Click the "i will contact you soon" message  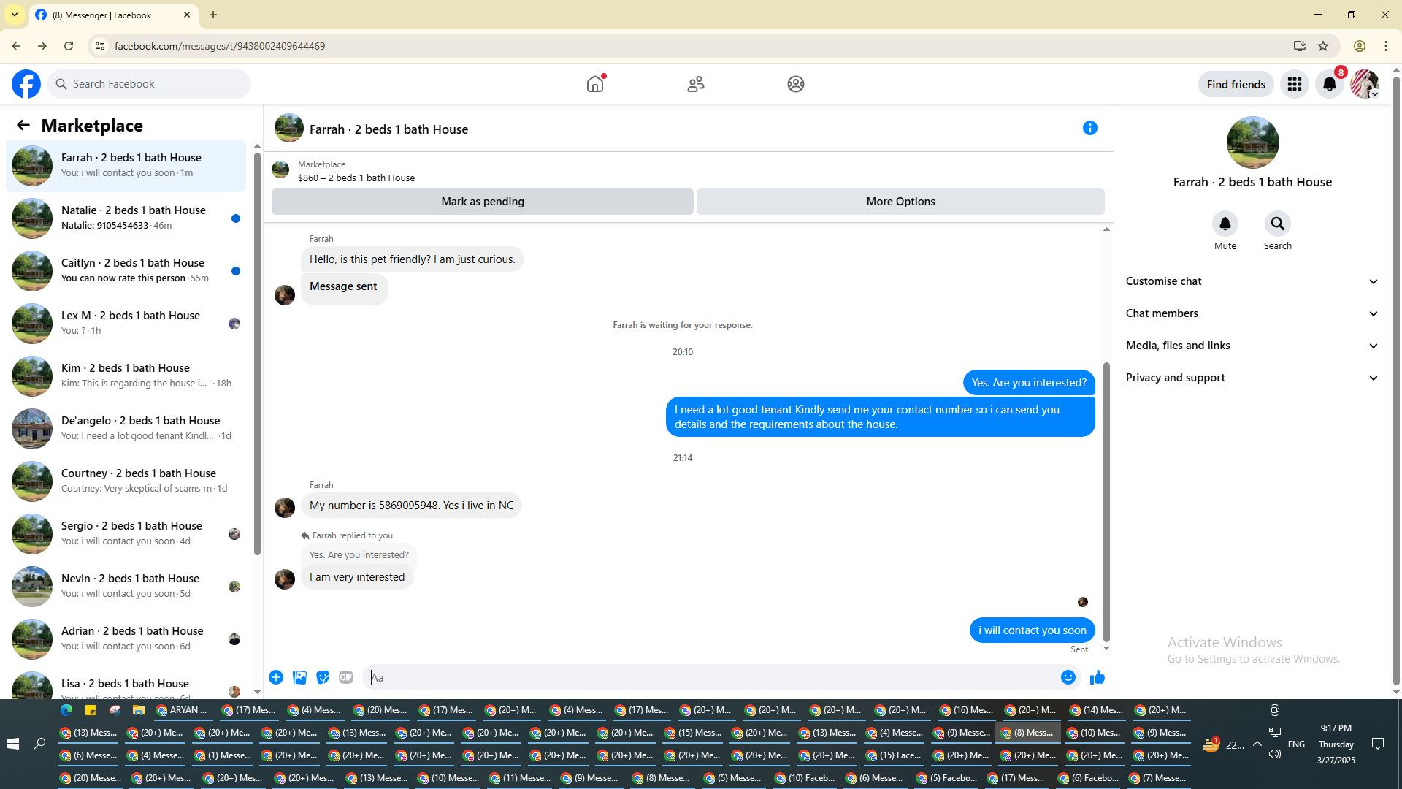pos(1033,630)
